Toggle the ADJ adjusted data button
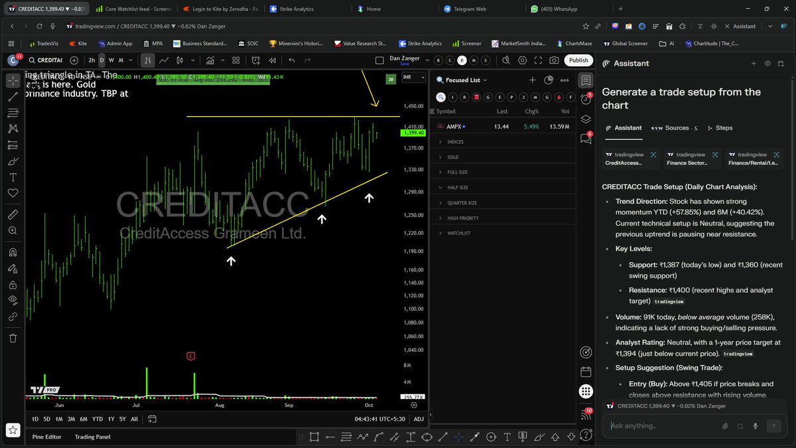The width and height of the screenshot is (796, 448). [419, 419]
